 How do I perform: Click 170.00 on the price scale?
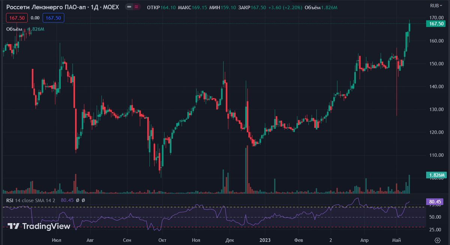tap(437, 18)
